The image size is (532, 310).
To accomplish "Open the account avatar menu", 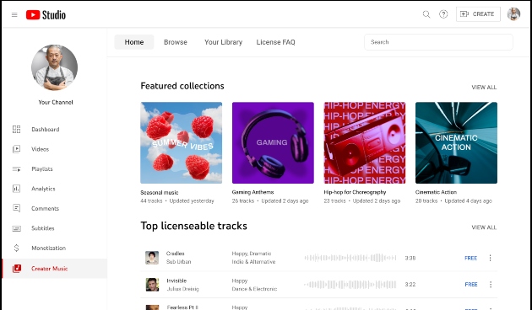I will click(513, 14).
